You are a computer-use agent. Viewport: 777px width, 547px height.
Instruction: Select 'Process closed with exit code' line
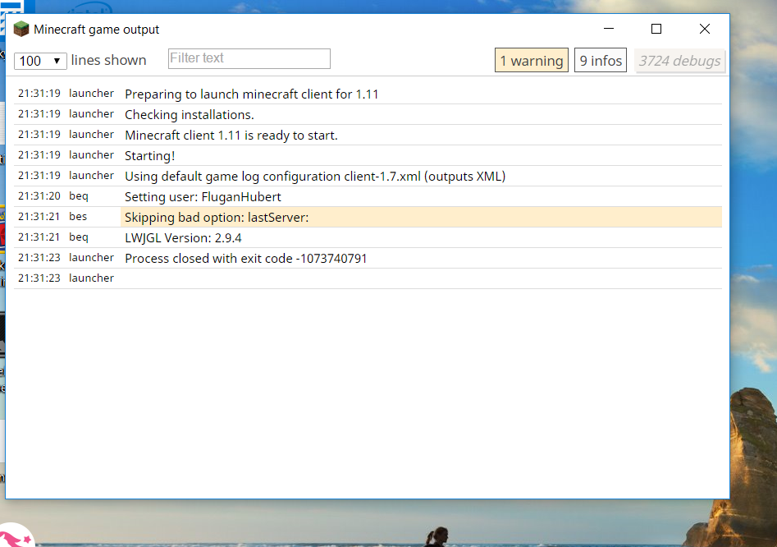[x=368, y=258]
